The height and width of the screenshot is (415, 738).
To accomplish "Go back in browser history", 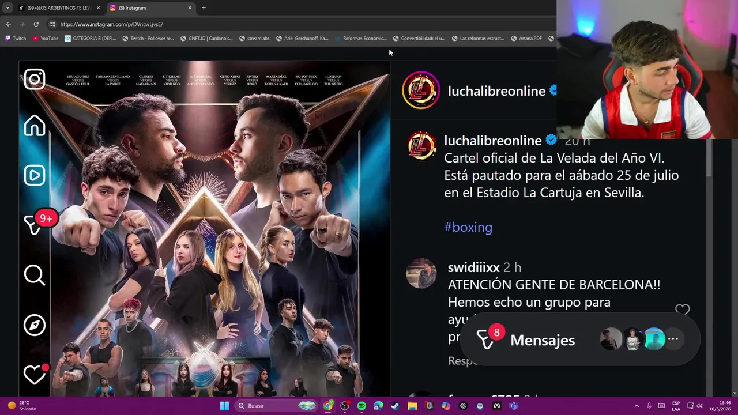I will pyautogui.click(x=8, y=24).
